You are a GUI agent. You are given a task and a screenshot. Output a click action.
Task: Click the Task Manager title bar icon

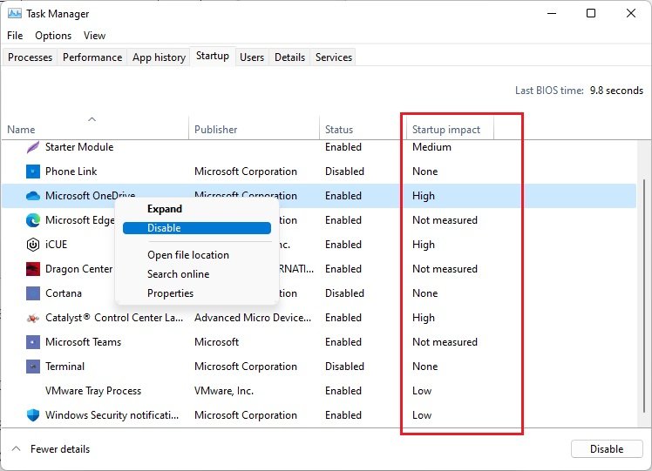pos(15,13)
